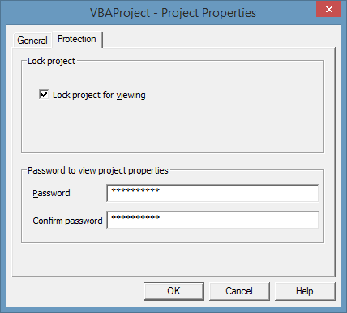Place cursor on the masked asterisks in Confirm password
This screenshot has height=313, width=347.
135,217
